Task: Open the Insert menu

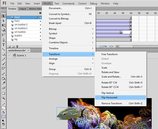Action: 37,4
